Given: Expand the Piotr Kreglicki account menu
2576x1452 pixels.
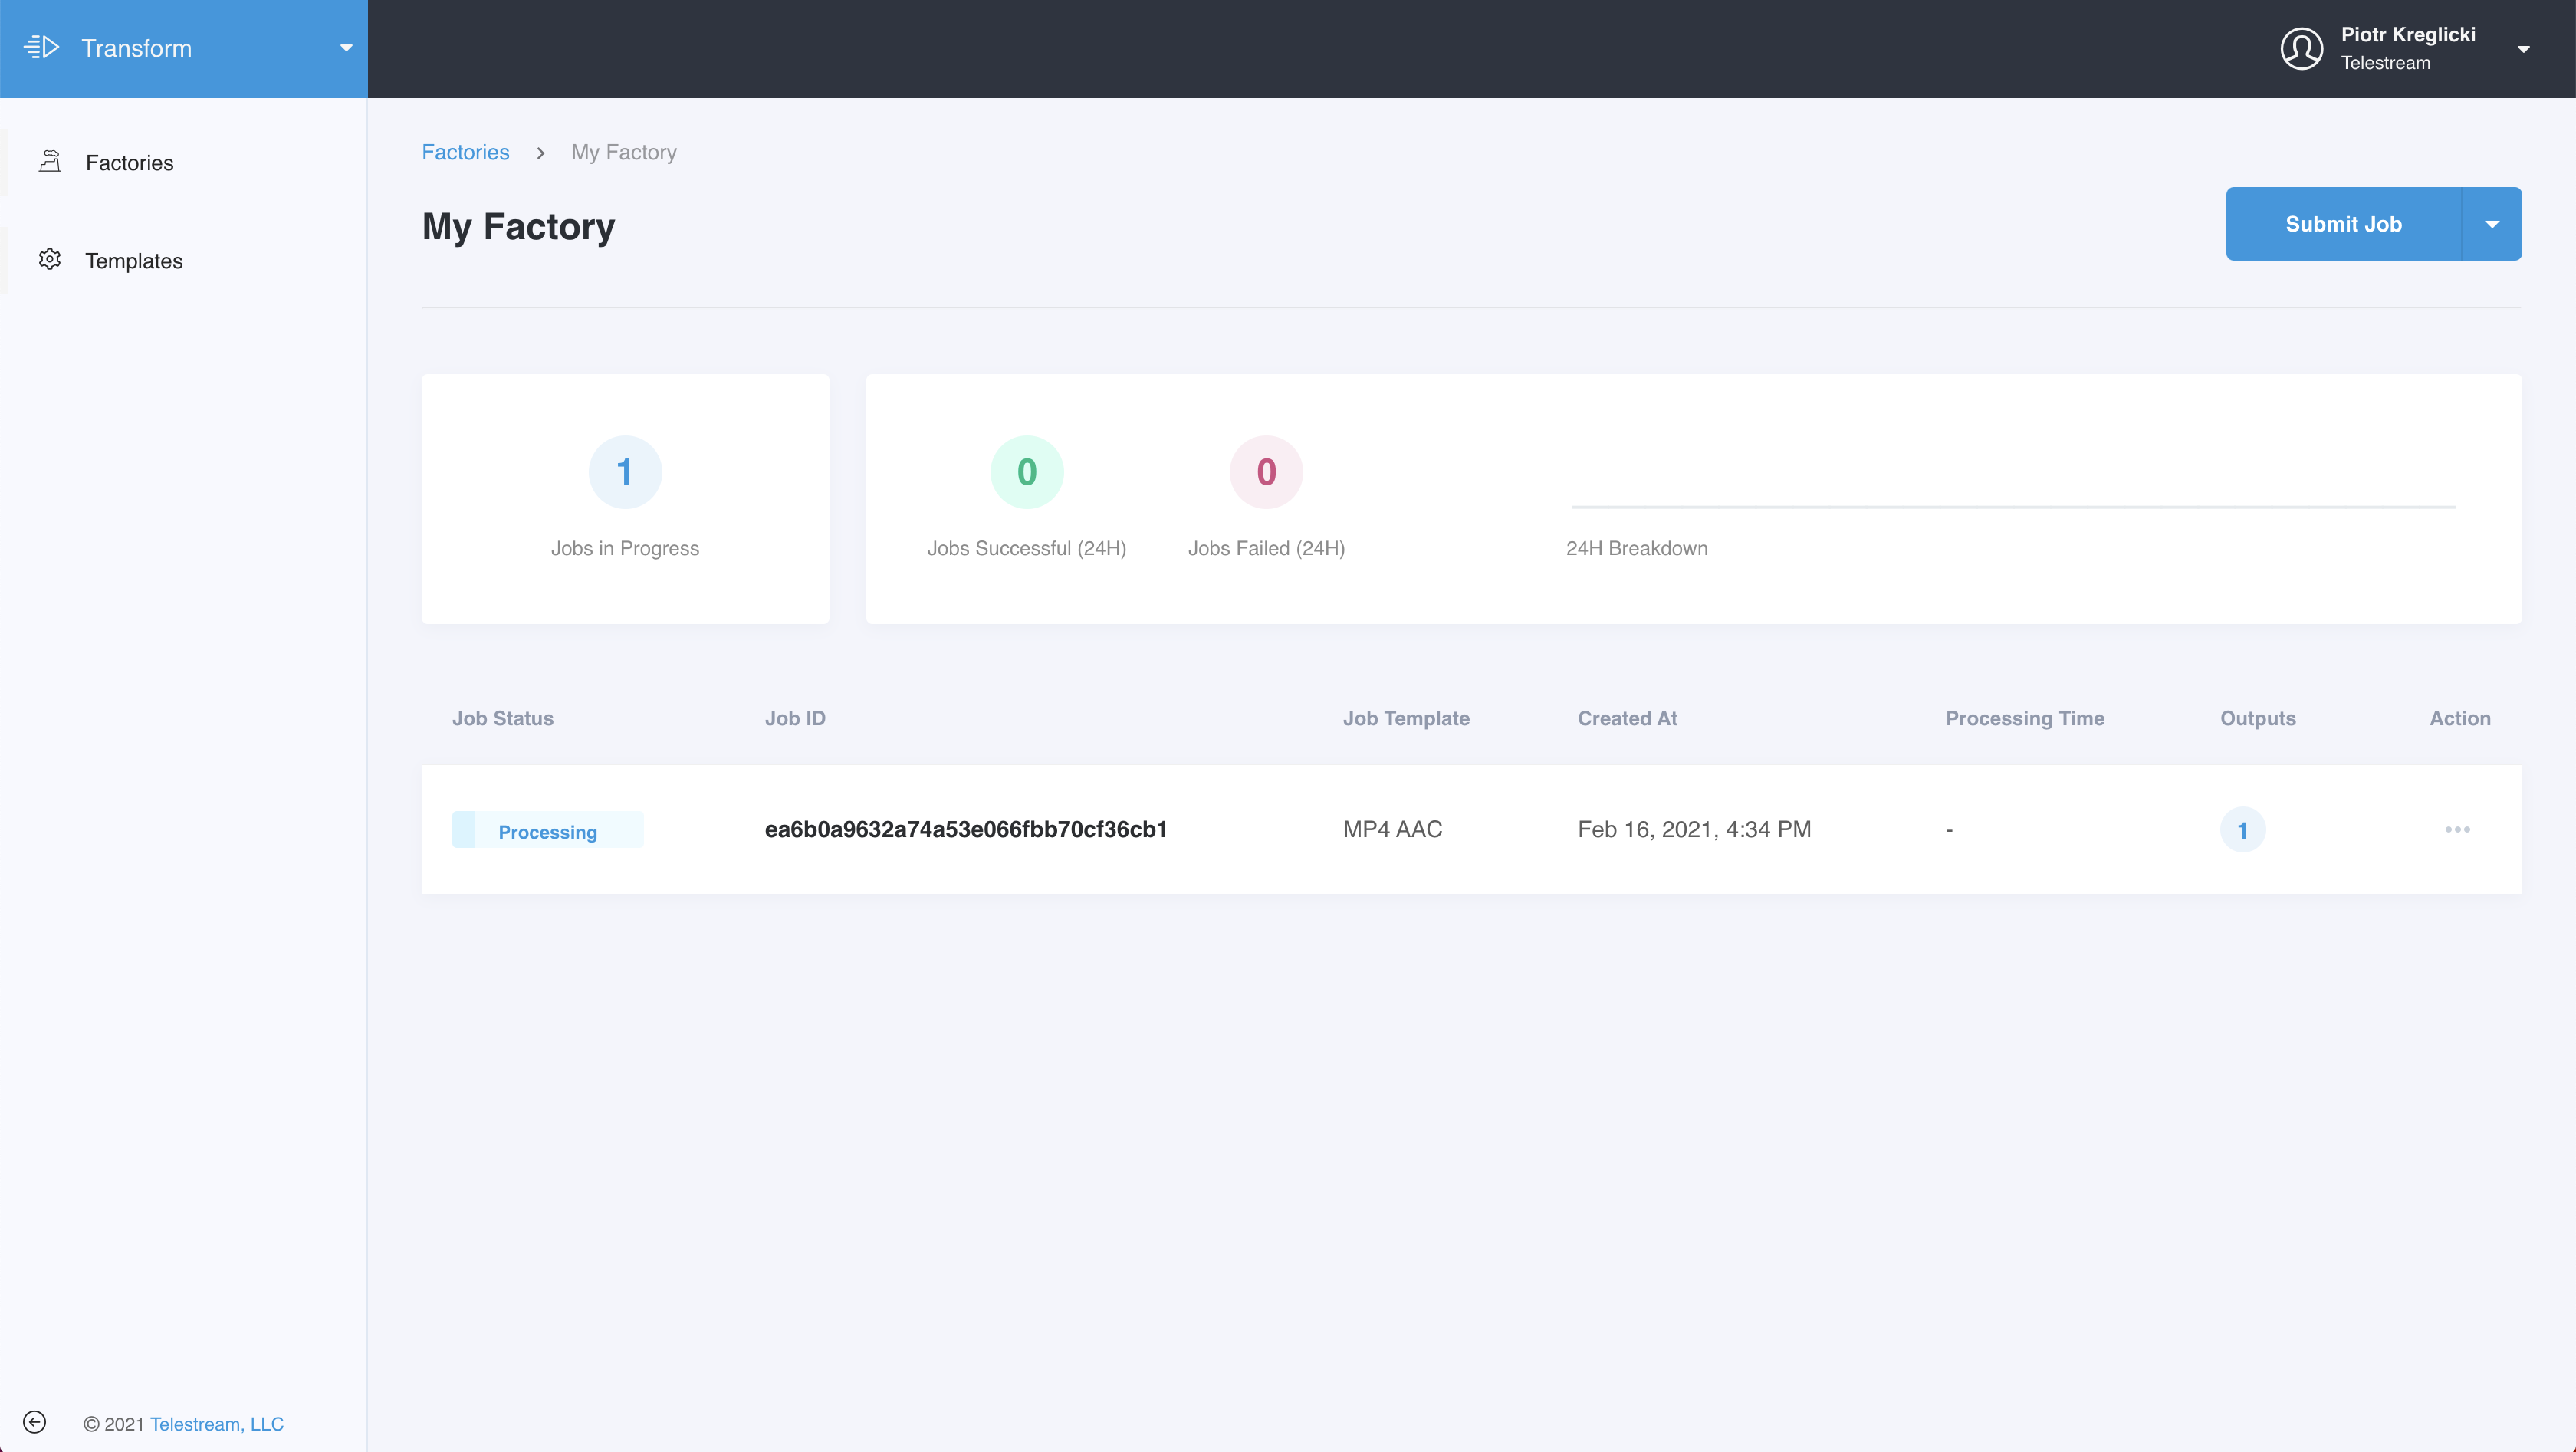Looking at the screenshot, I should (x=2523, y=49).
